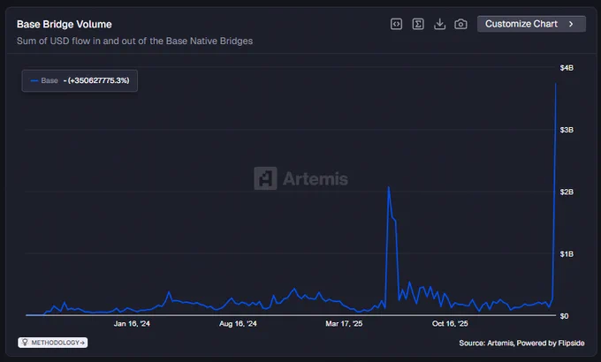Screen dimensions: 601x362
Task: Click the blue Base legend line swatch
Action: click(34, 80)
